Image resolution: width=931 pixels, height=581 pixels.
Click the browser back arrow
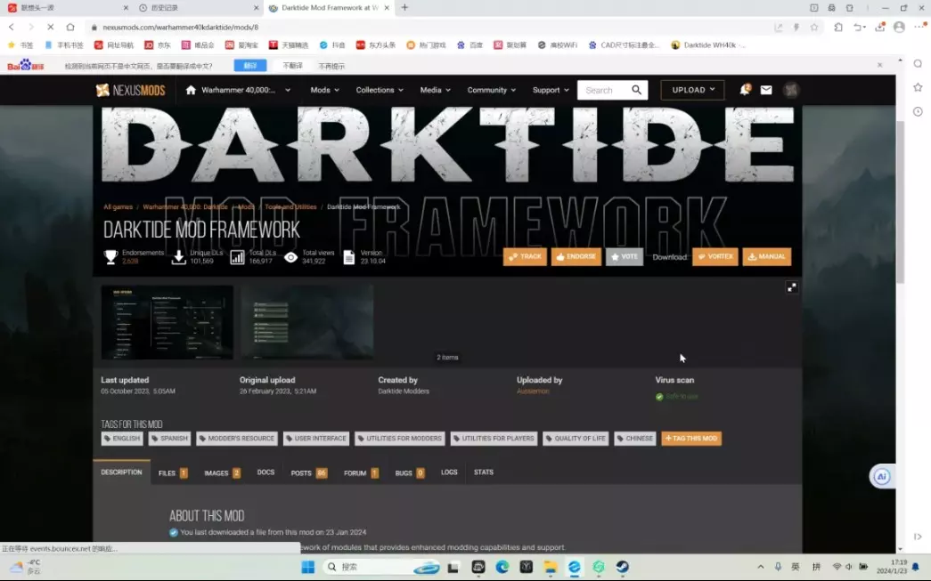click(x=12, y=27)
